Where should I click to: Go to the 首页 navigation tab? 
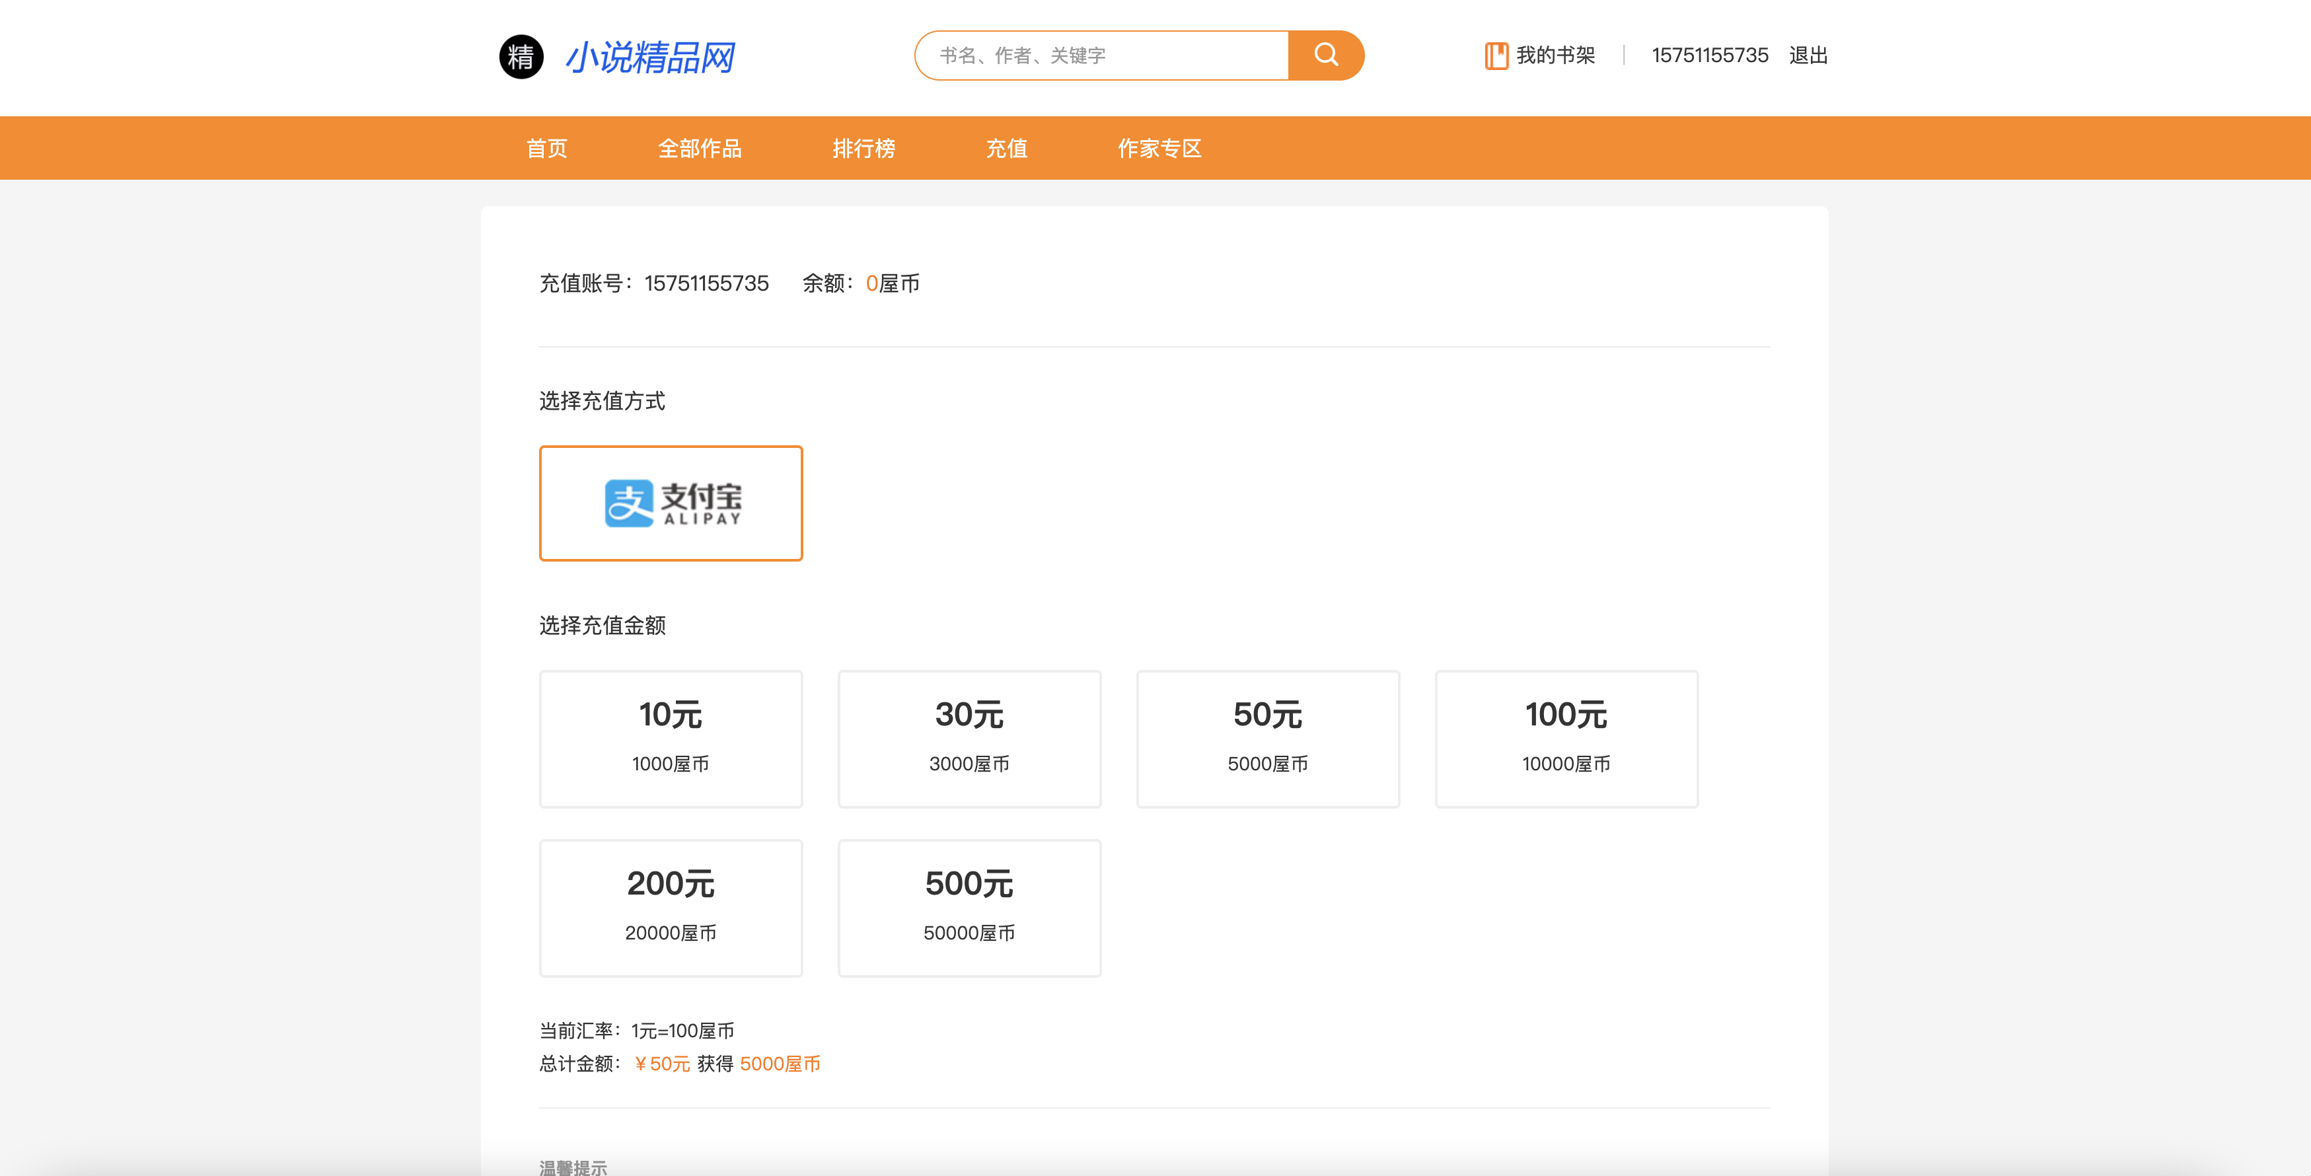[x=546, y=148]
